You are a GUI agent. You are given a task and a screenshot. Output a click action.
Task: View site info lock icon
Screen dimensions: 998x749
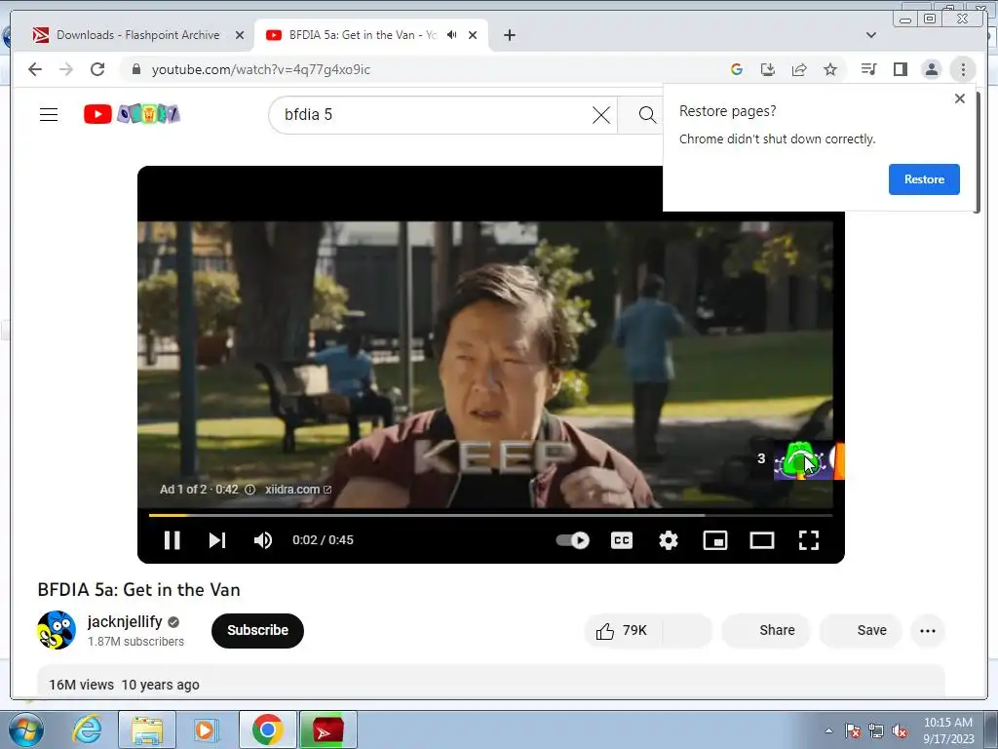click(x=135, y=69)
